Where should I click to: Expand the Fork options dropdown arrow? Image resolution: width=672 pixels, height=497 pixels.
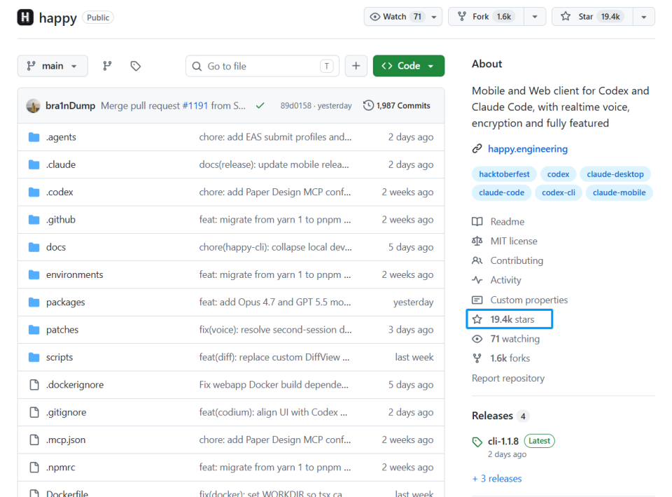pyautogui.click(x=535, y=17)
